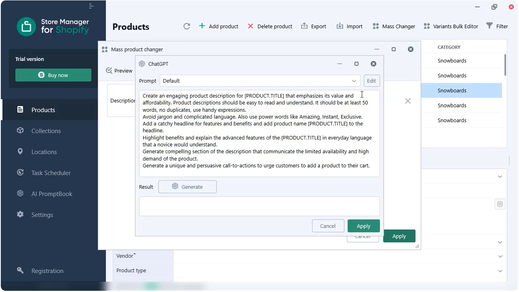Click inside the prompt text area
The height and width of the screenshot is (292, 519).
point(259,133)
